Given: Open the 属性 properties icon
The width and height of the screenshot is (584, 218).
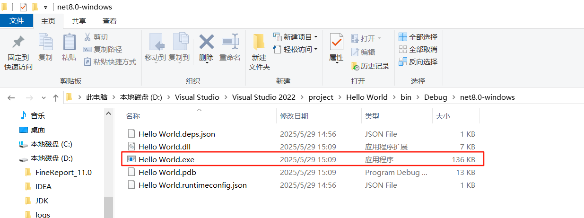Looking at the screenshot, I should (336, 43).
